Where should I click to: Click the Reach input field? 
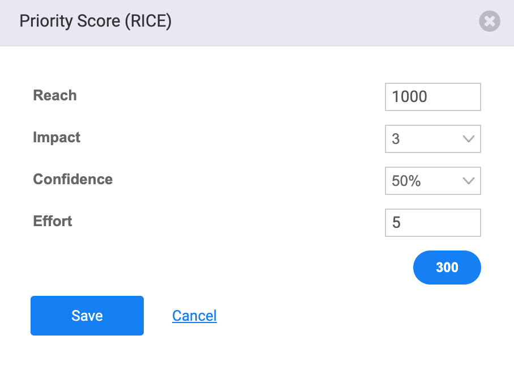tap(432, 97)
